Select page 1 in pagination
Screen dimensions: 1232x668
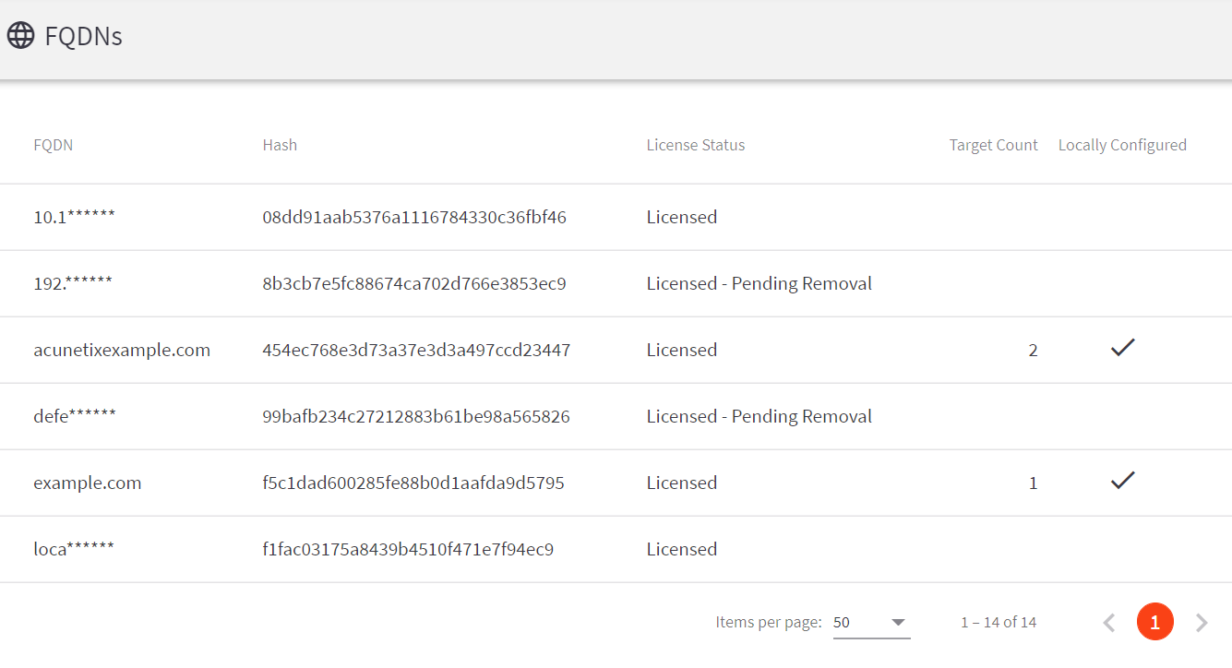click(1154, 623)
